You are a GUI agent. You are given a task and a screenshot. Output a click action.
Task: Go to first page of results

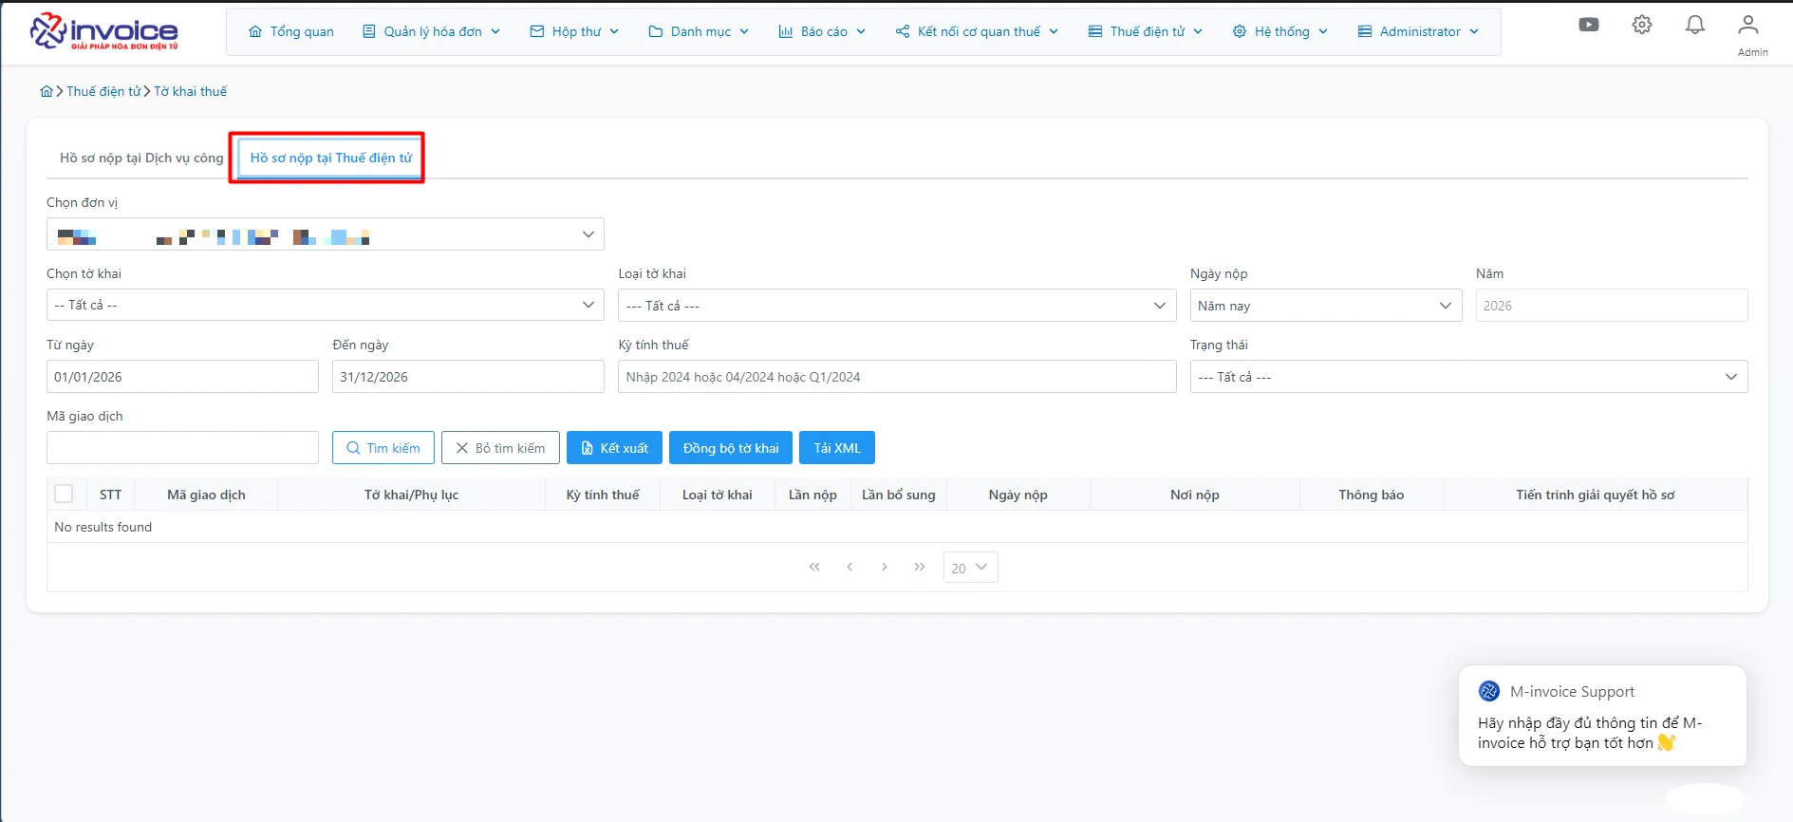click(814, 567)
